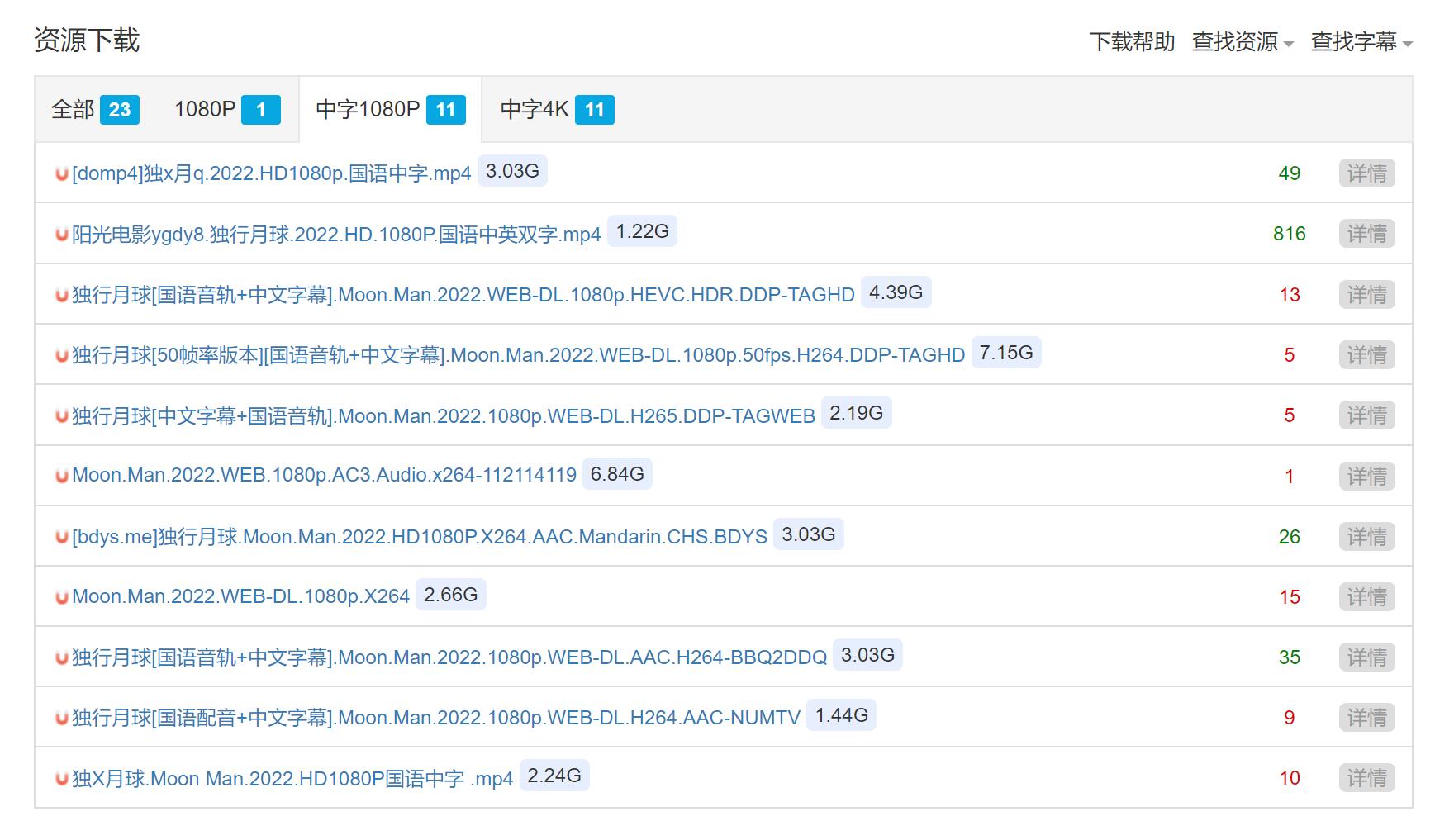Click the 1.22G size badge
The width and height of the screenshot is (1454, 821).
(x=642, y=231)
